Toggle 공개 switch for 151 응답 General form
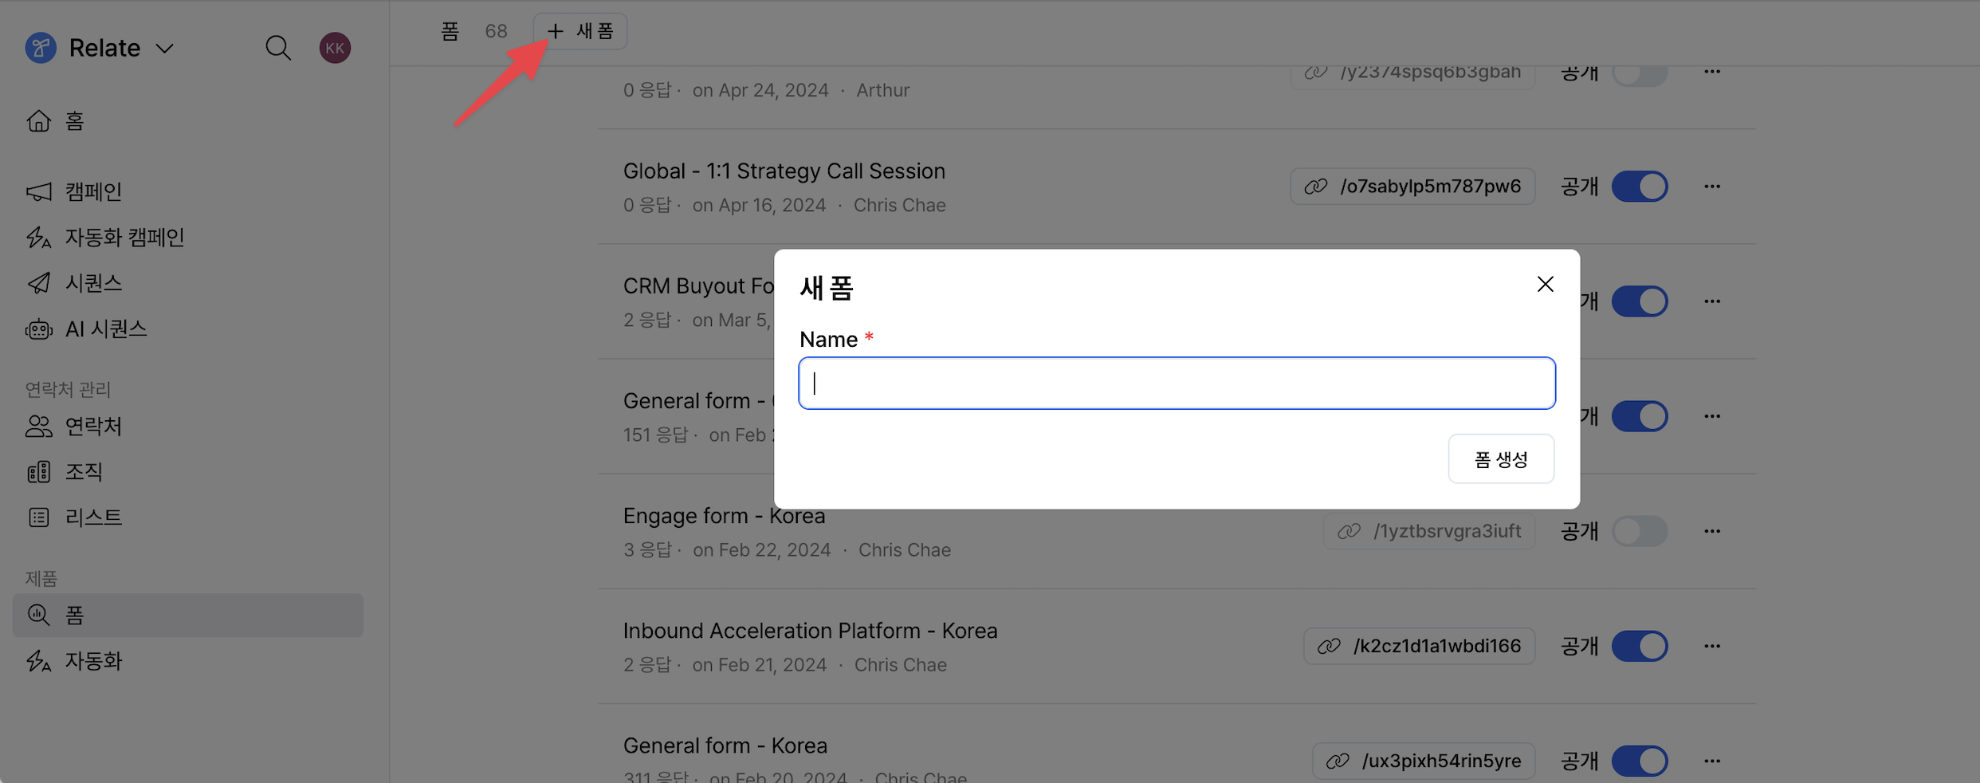This screenshot has width=1980, height=783. 1640,416
